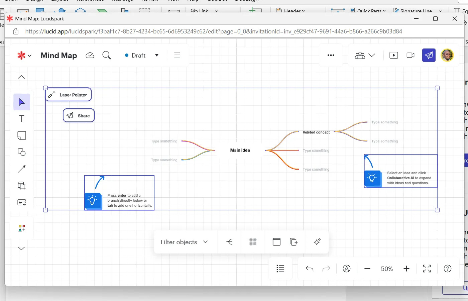Viewport: 468px width, 301px height.
Task: Start presentation mode
Action: (x=394, y=55)
